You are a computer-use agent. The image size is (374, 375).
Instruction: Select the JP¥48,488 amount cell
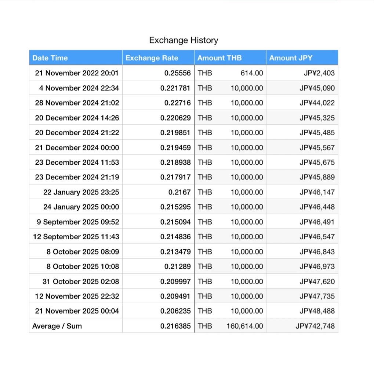click(302, 311)
